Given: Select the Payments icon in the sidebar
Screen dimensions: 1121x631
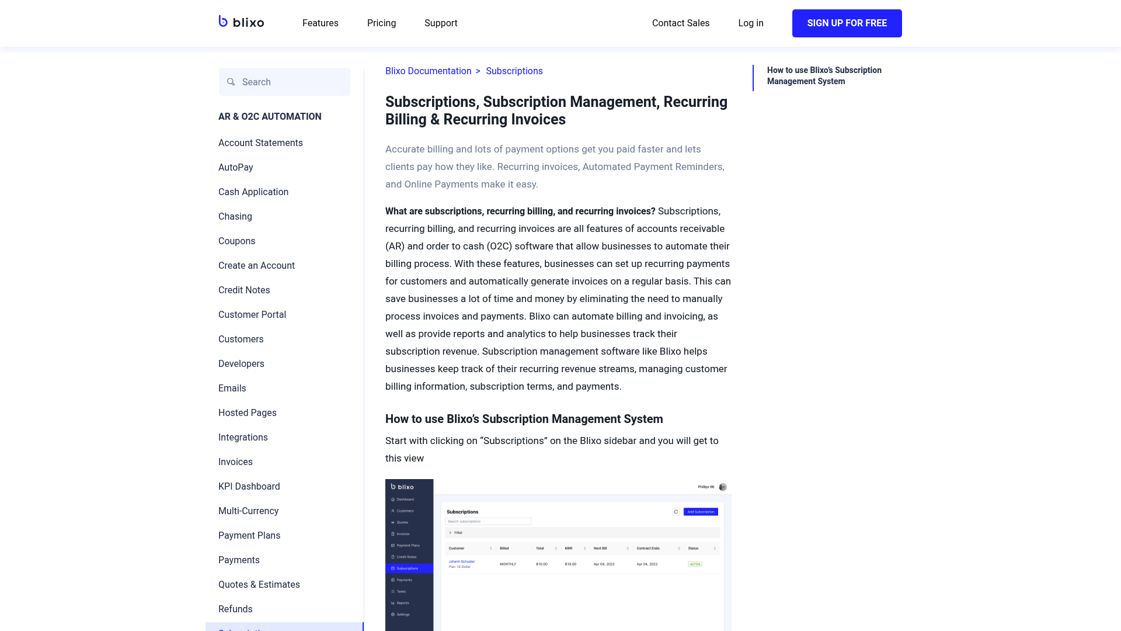Looking at the screenshot, I should pos(393,580).
